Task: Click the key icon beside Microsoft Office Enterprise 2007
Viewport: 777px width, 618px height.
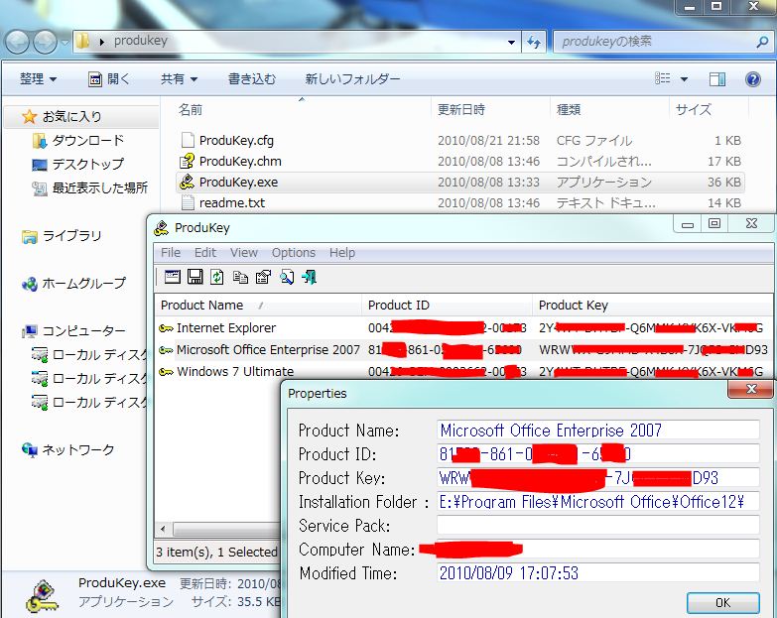Action: click(x=166, y=349)
